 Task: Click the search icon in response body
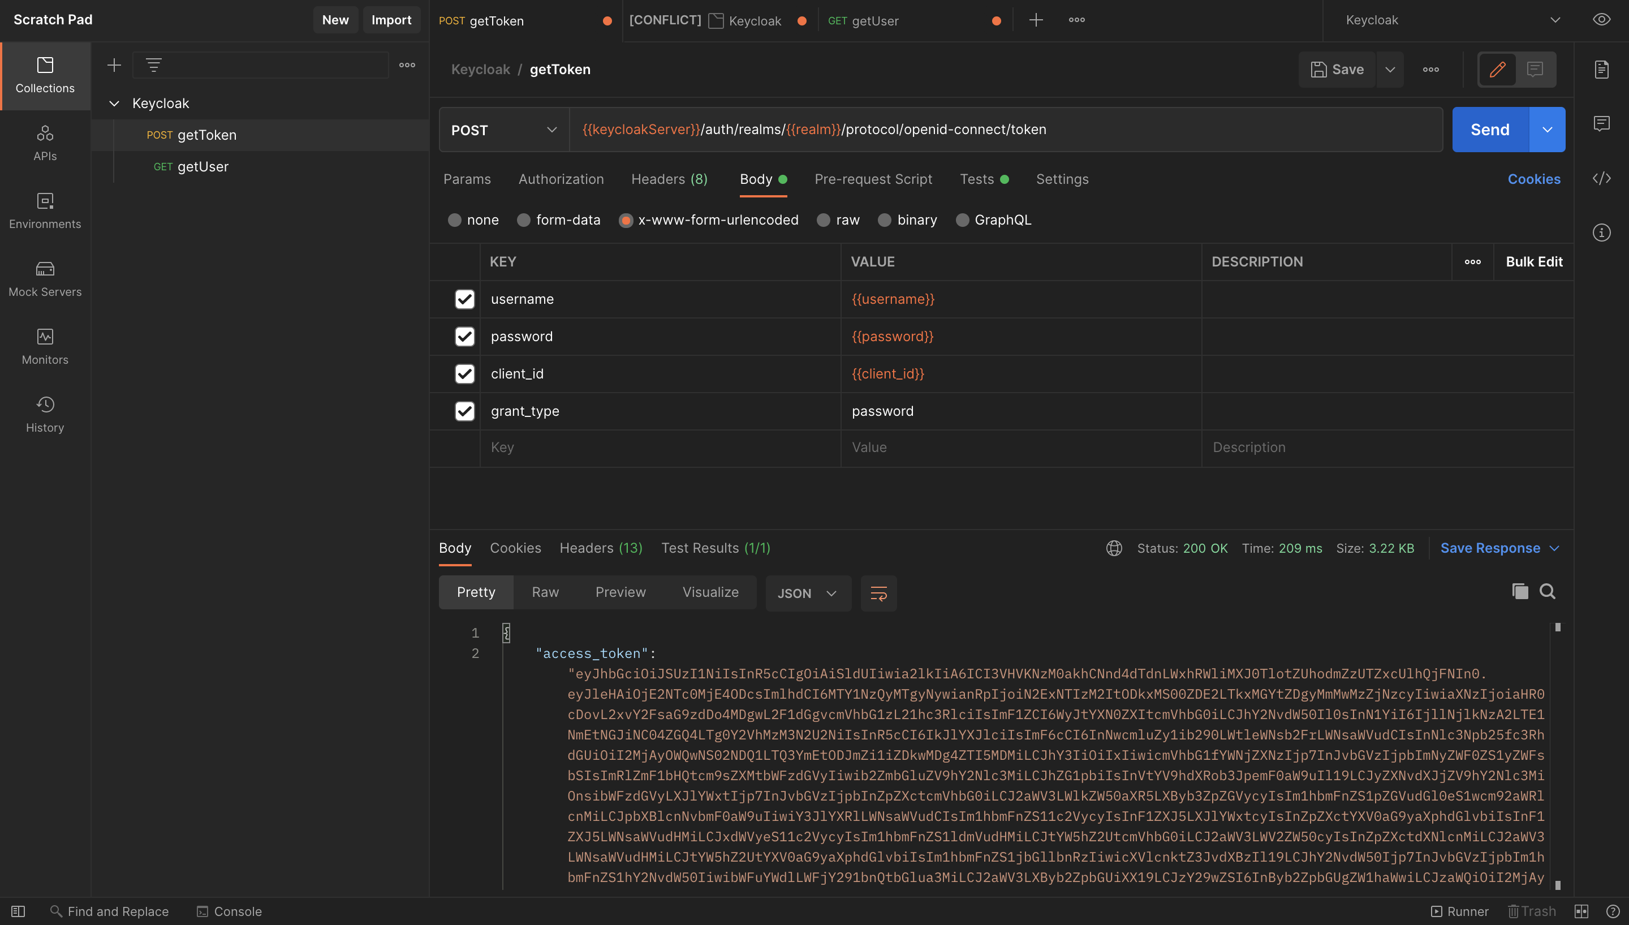[x=1548, y=592]
